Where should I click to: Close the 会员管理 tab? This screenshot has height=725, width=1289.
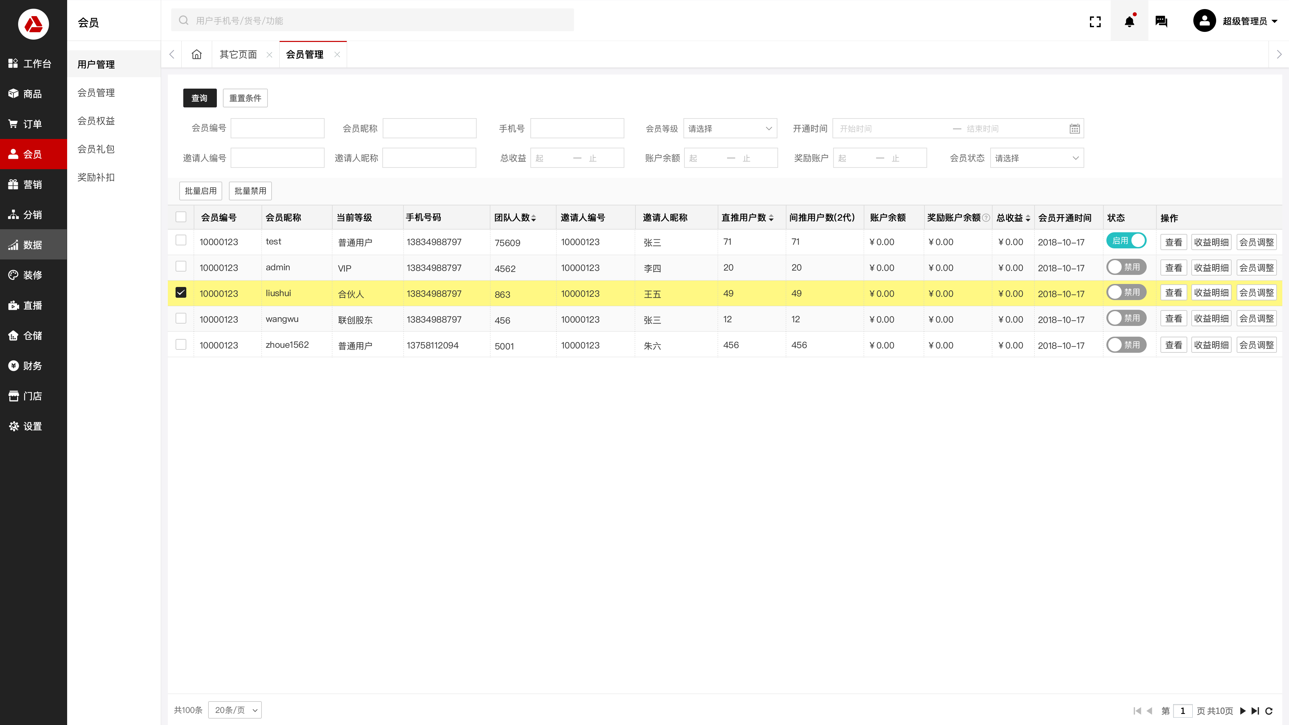point(337,55)
